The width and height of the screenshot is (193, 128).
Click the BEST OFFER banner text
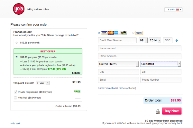tap(48, 52)
